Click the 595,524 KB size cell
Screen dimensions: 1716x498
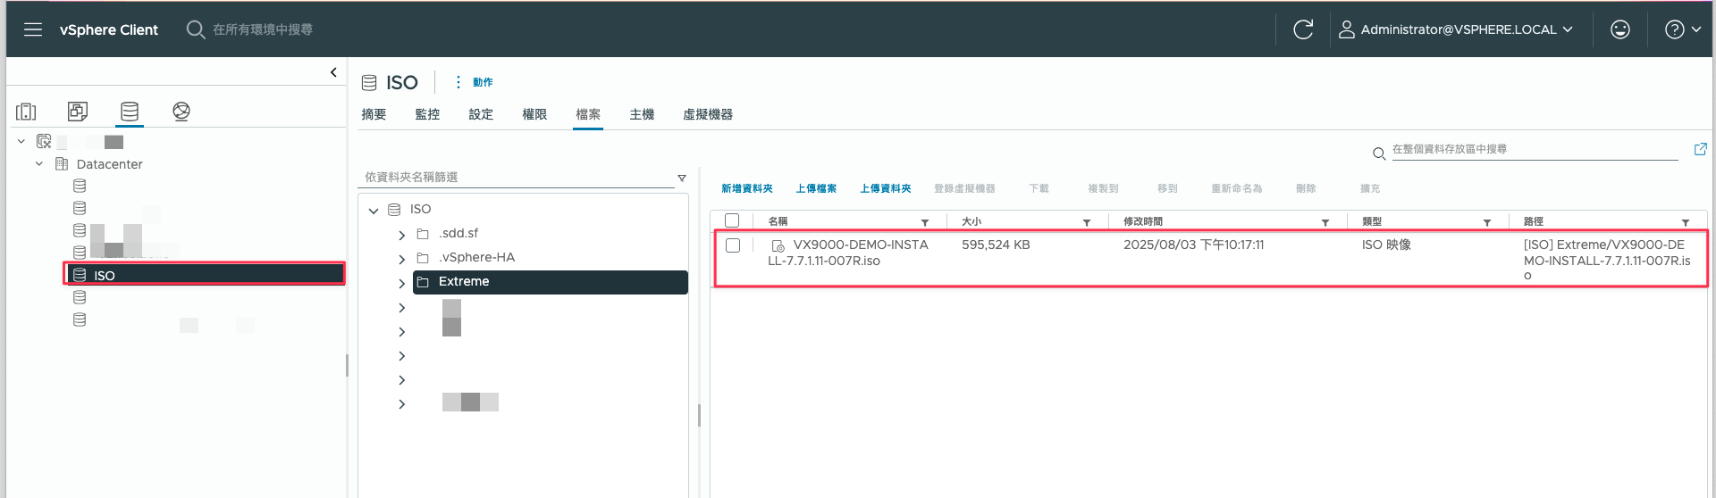point(996,245)
